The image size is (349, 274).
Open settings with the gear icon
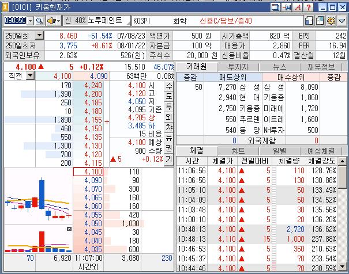click(331, 21)
